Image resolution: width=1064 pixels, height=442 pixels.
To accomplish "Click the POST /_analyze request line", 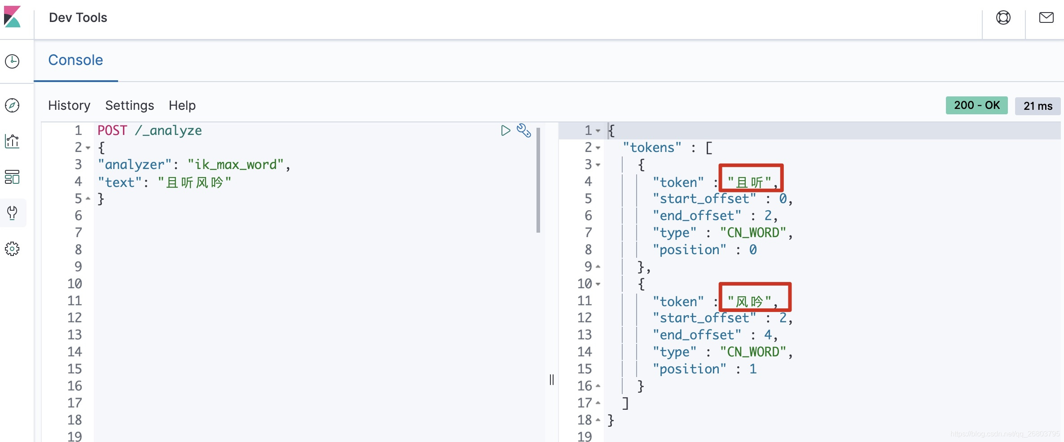I will click(149, 130).
